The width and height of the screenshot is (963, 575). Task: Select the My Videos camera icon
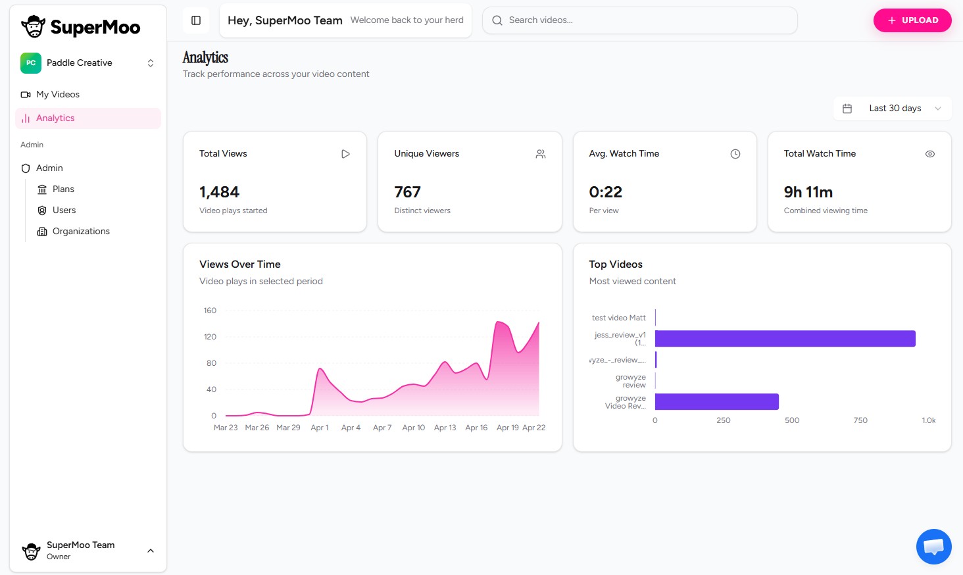(x=25, y=94)
